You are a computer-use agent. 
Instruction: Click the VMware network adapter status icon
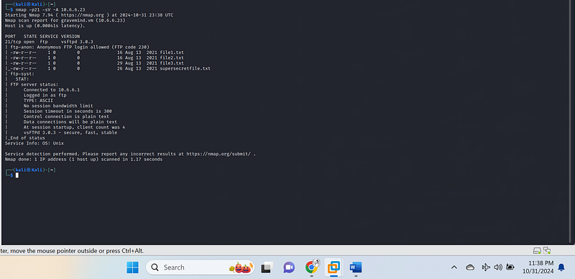click(x=547, y=251)
